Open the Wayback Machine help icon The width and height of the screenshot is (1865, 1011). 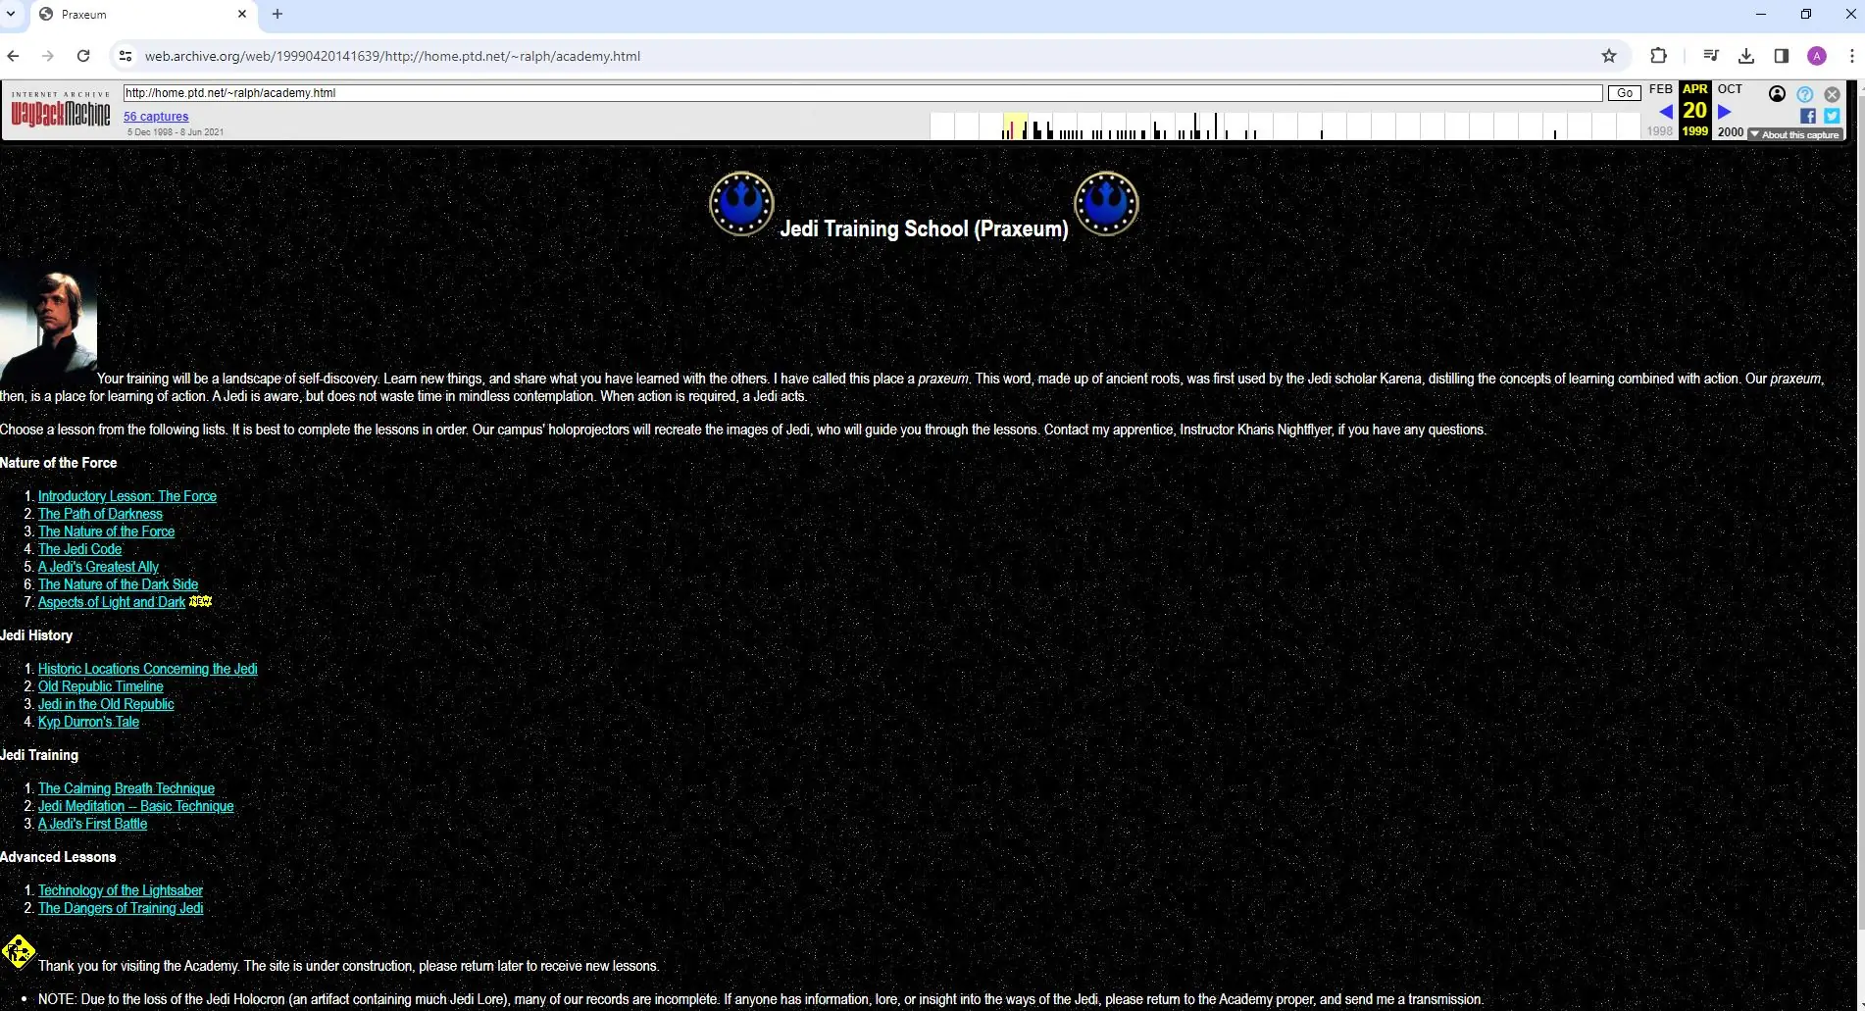(x=1805, y=94)
